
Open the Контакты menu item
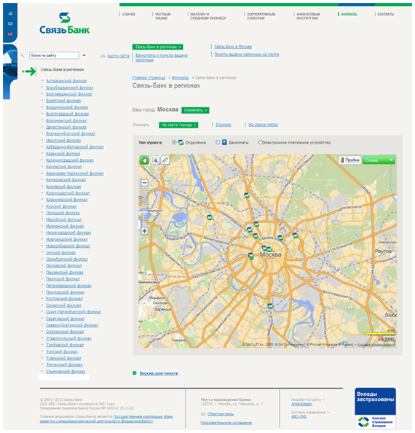[385, 15]
